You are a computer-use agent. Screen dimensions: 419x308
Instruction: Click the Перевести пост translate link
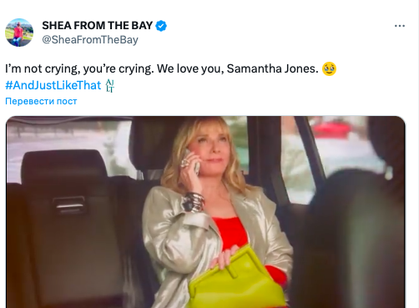pos(41,101)
